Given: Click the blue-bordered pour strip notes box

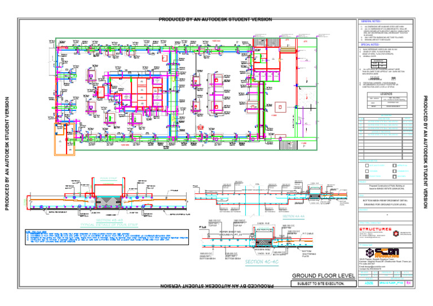Looking at the screenshot, I should 107,237.
